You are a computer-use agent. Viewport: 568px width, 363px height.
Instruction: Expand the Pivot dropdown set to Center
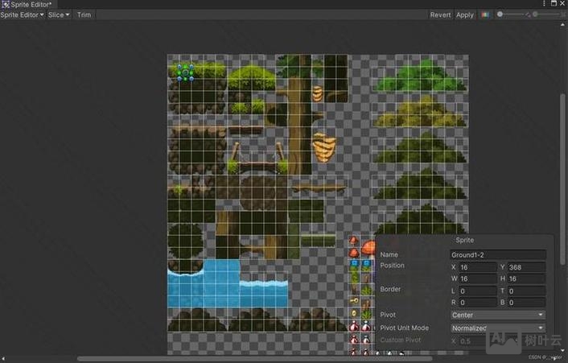click(497, 315)
